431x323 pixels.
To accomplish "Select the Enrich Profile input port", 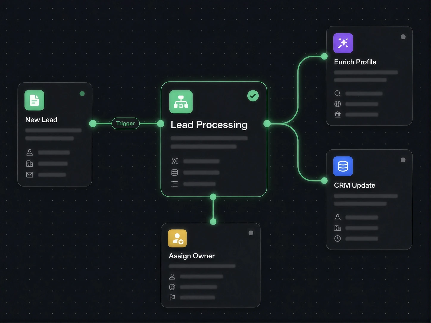I will point(324,56).
